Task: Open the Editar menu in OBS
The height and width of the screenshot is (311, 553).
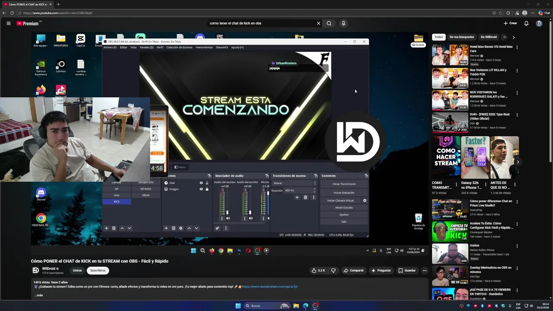Action: coord(123,48)
